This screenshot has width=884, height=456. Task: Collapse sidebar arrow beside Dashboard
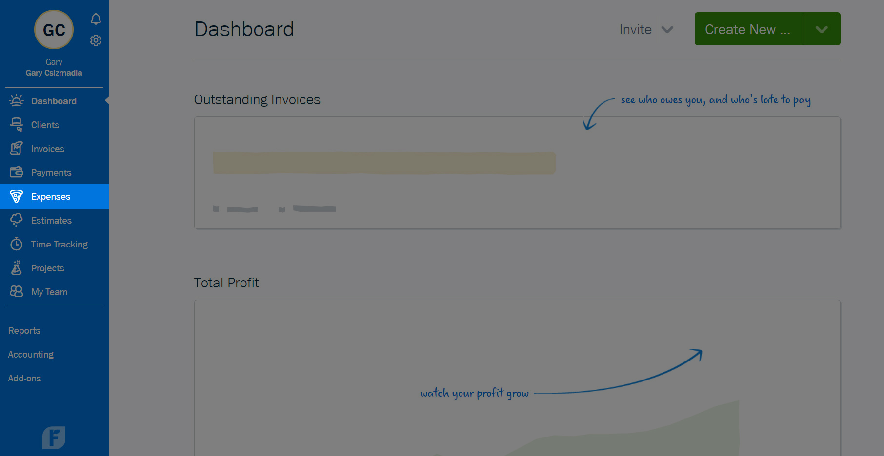[106, 101]
